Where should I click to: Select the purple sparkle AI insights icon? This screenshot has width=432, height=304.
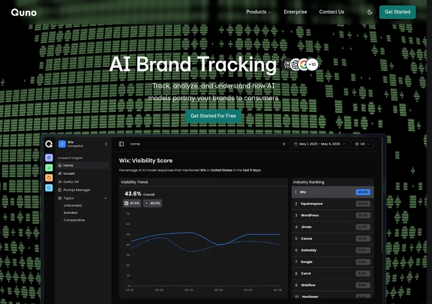49,157
